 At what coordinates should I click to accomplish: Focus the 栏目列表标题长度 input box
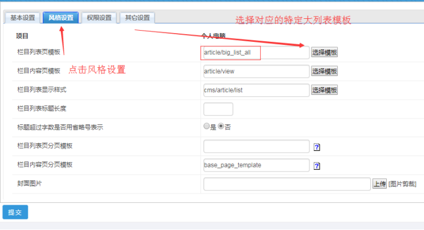[218, 109]
